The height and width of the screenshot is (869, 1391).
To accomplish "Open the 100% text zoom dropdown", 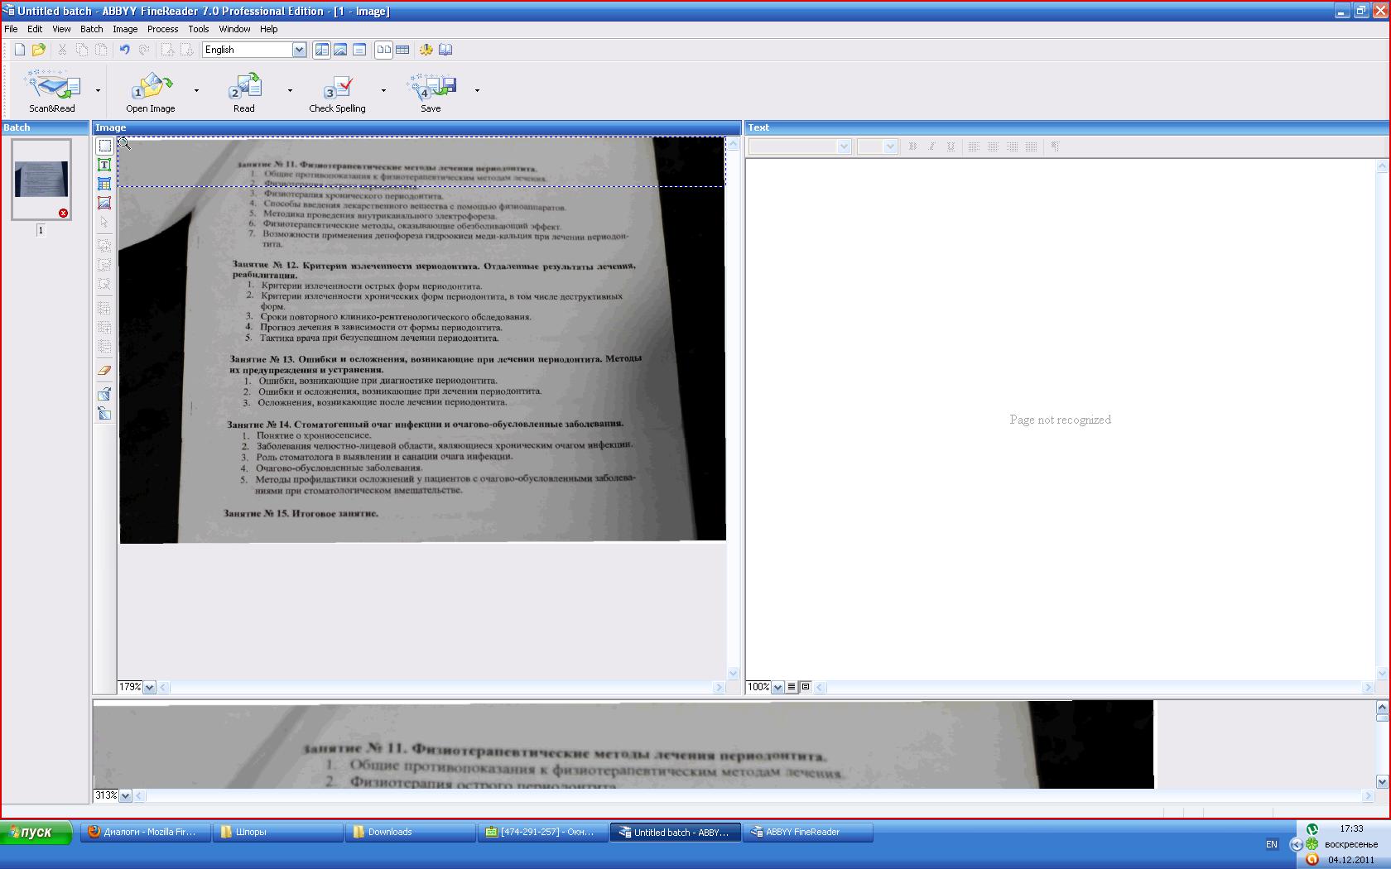I will click(x=778, y=687).
